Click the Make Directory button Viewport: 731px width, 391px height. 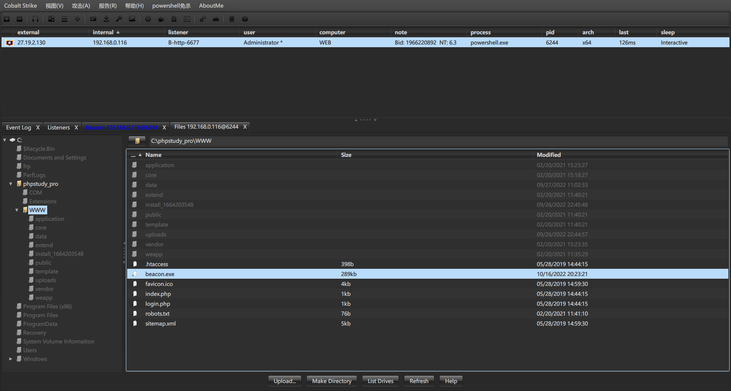click(332, 381)
